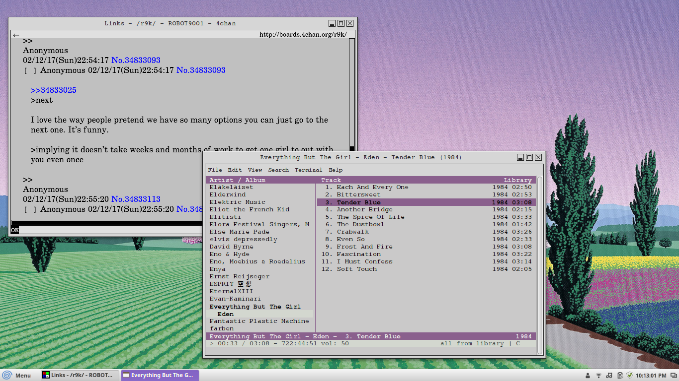Collapse the Everything But The Girl artist
679x381 pixels.
tap(255, 307)
